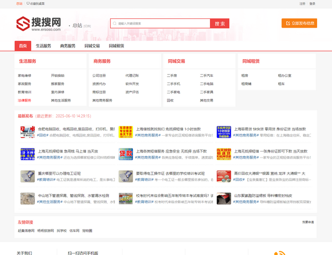Open the 商务服务 navigation tab
The width and height of the screenshot is (332, 255).
pyautogui.click(x=67, y=46)
